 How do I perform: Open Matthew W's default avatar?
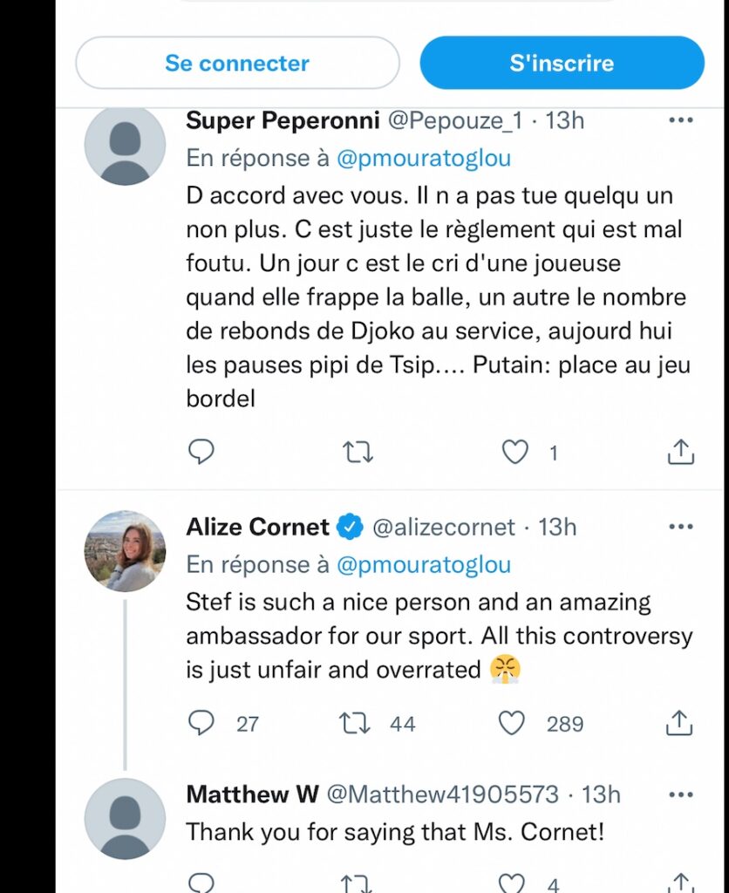pos(125,819)
